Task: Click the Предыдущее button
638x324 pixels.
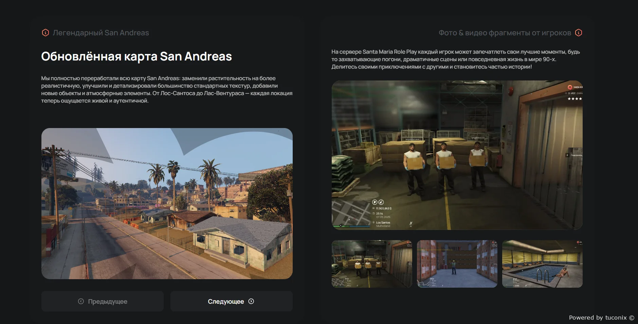Action: 103,301
